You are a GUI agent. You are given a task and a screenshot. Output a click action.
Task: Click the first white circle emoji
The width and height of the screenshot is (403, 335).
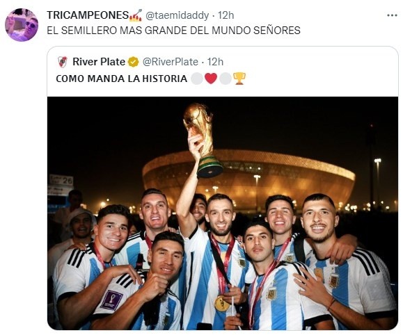click(197, 79)
